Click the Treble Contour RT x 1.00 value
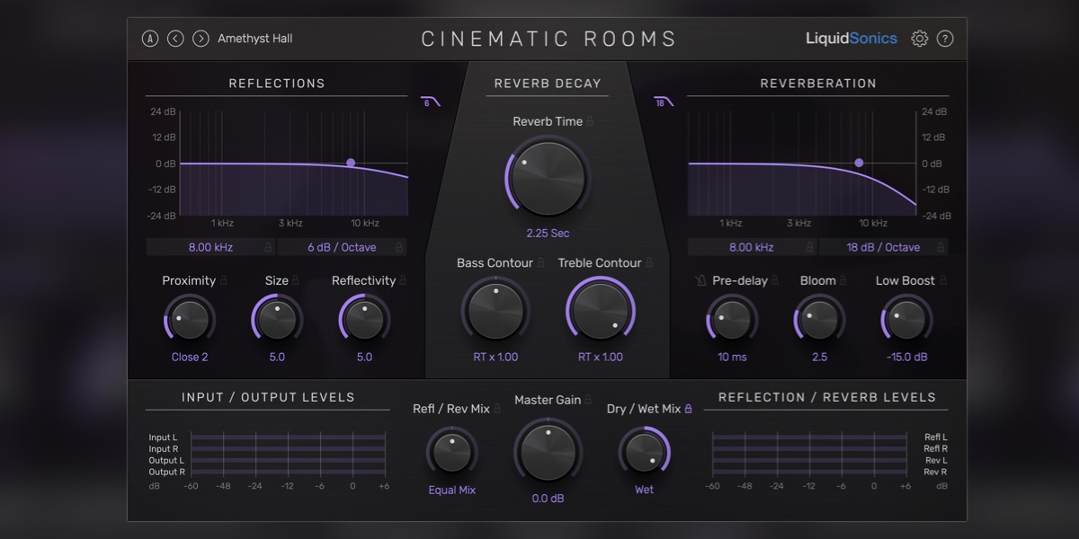 pyautogui.click(x=600, y=357)
